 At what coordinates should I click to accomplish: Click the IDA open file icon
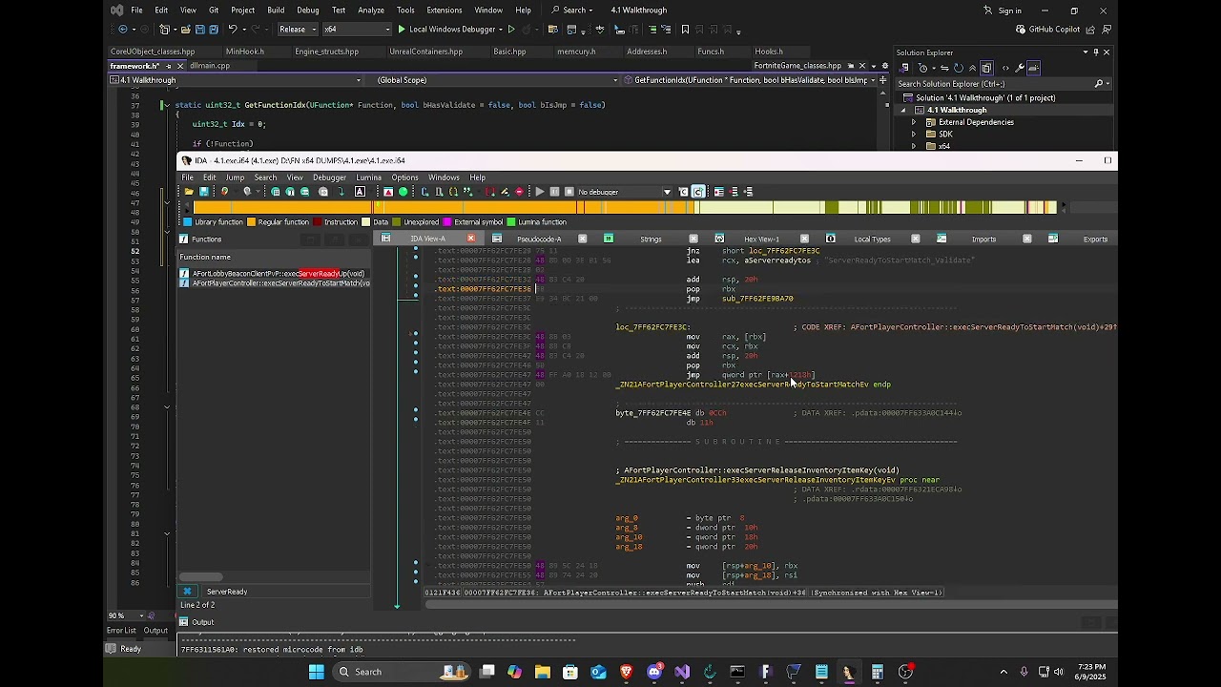click(x=189, y=192)
